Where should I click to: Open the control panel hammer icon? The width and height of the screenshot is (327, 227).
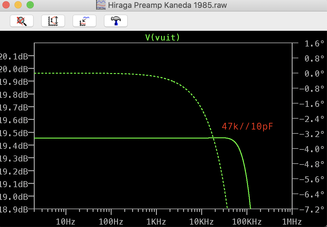(116, 21)
